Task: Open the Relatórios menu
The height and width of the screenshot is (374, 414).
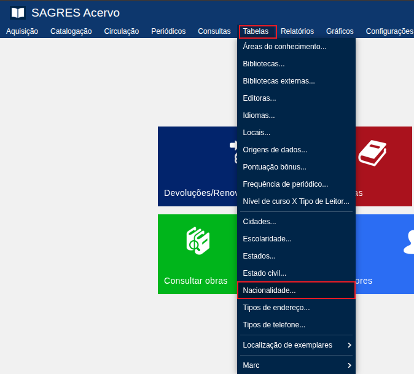Action: 297,31
